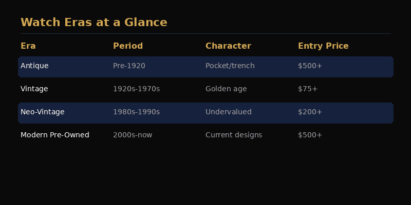Select the Era column header
The width and height of the screenshot is (411, 205).
28,46
